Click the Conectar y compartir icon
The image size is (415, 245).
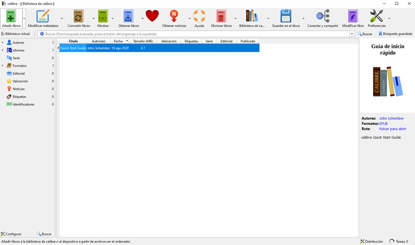(x=323, y=17)
